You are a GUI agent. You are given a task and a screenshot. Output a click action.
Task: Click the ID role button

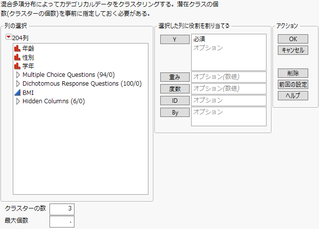(x=174, y=100)
